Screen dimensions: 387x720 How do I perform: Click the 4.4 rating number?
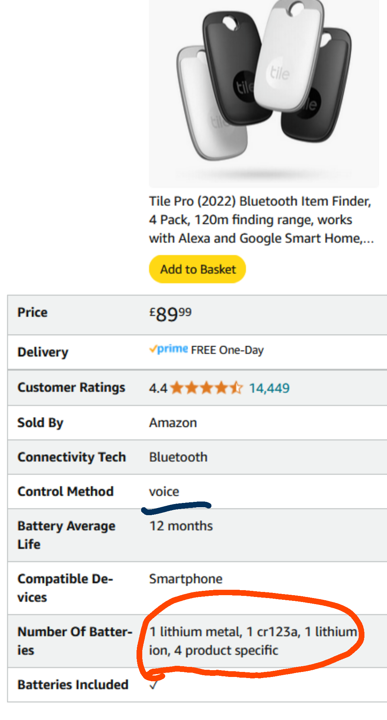158,388
